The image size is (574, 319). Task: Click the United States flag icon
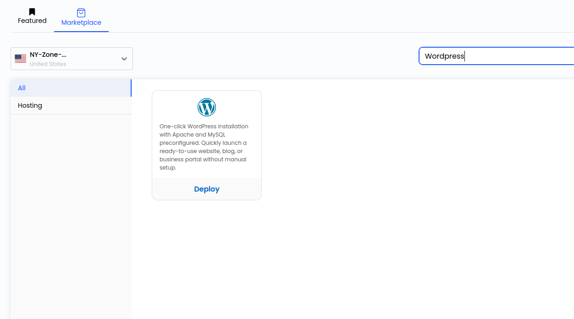[20, 59]
